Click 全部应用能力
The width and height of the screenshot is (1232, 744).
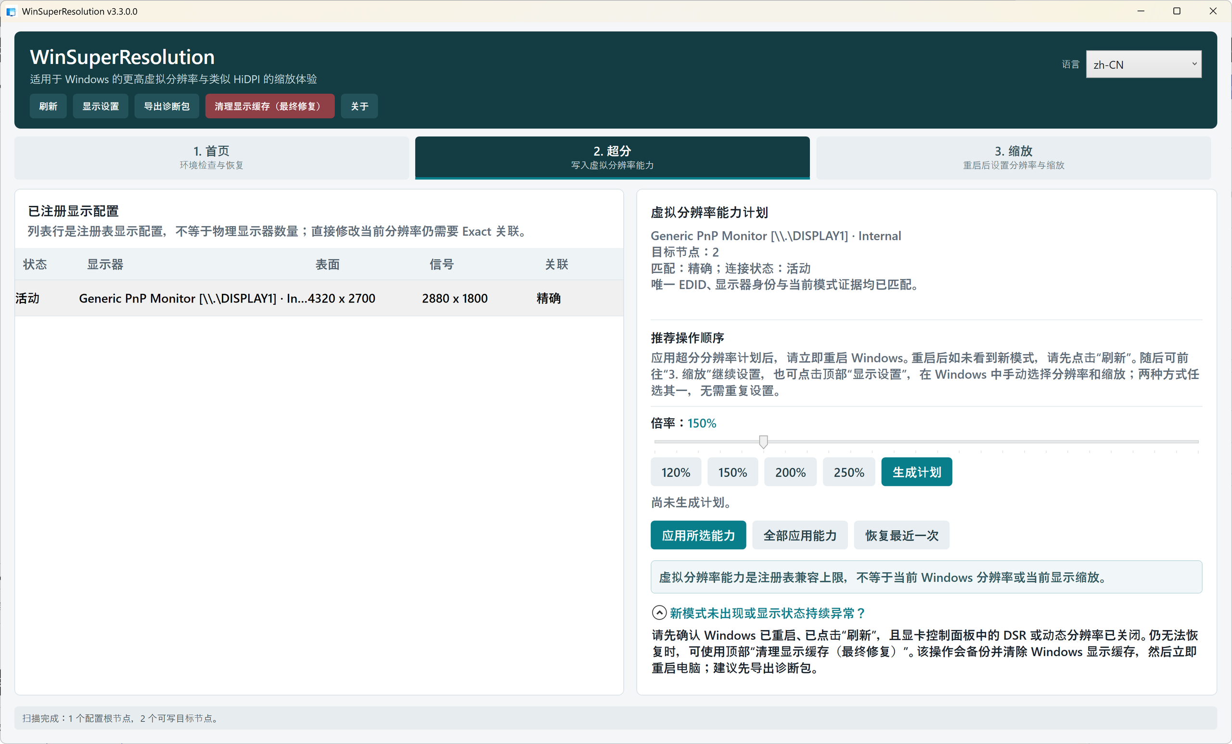coord(800,535)
